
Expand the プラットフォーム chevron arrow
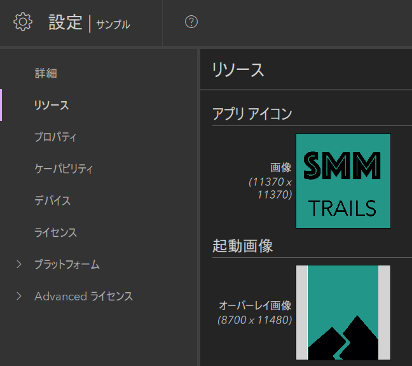click(x=19, y=264)
